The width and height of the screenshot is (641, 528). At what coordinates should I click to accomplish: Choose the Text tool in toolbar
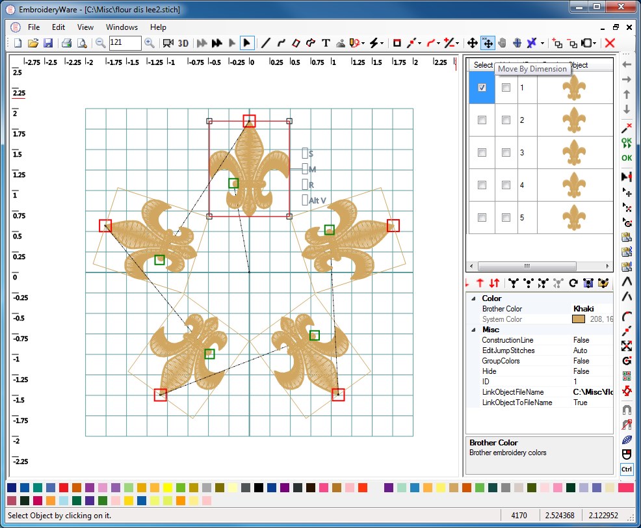click(x=326, y=43)
